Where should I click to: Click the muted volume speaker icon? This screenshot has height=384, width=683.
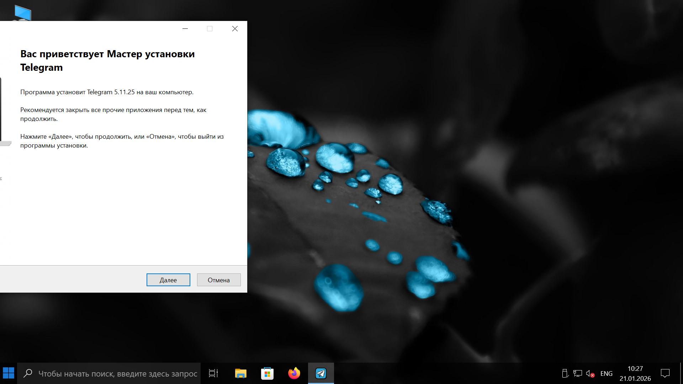[590, 373]
